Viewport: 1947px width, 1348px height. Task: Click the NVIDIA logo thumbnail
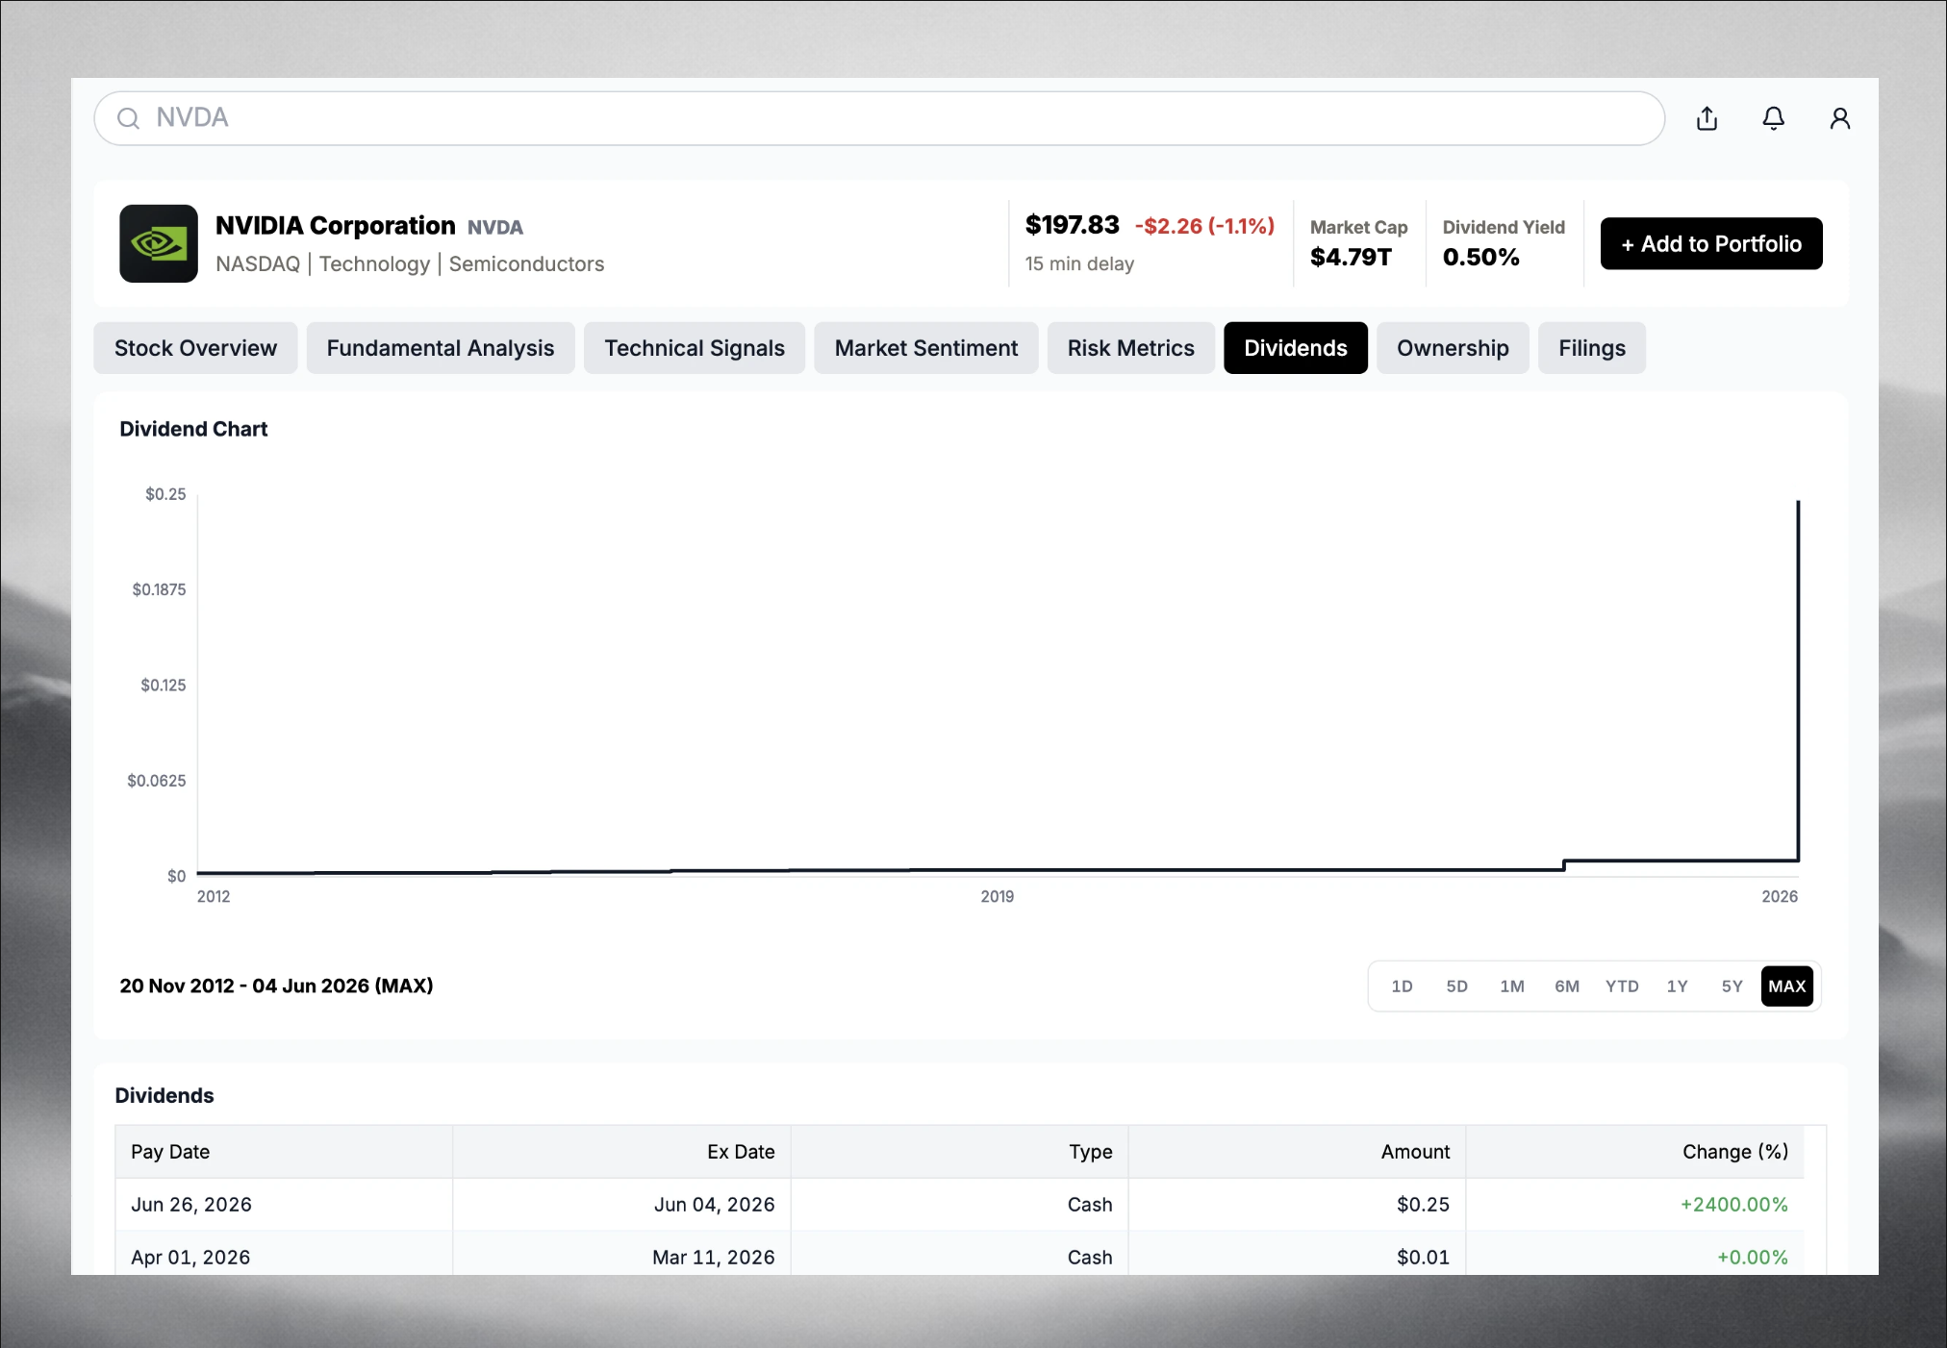click(159, 243)
